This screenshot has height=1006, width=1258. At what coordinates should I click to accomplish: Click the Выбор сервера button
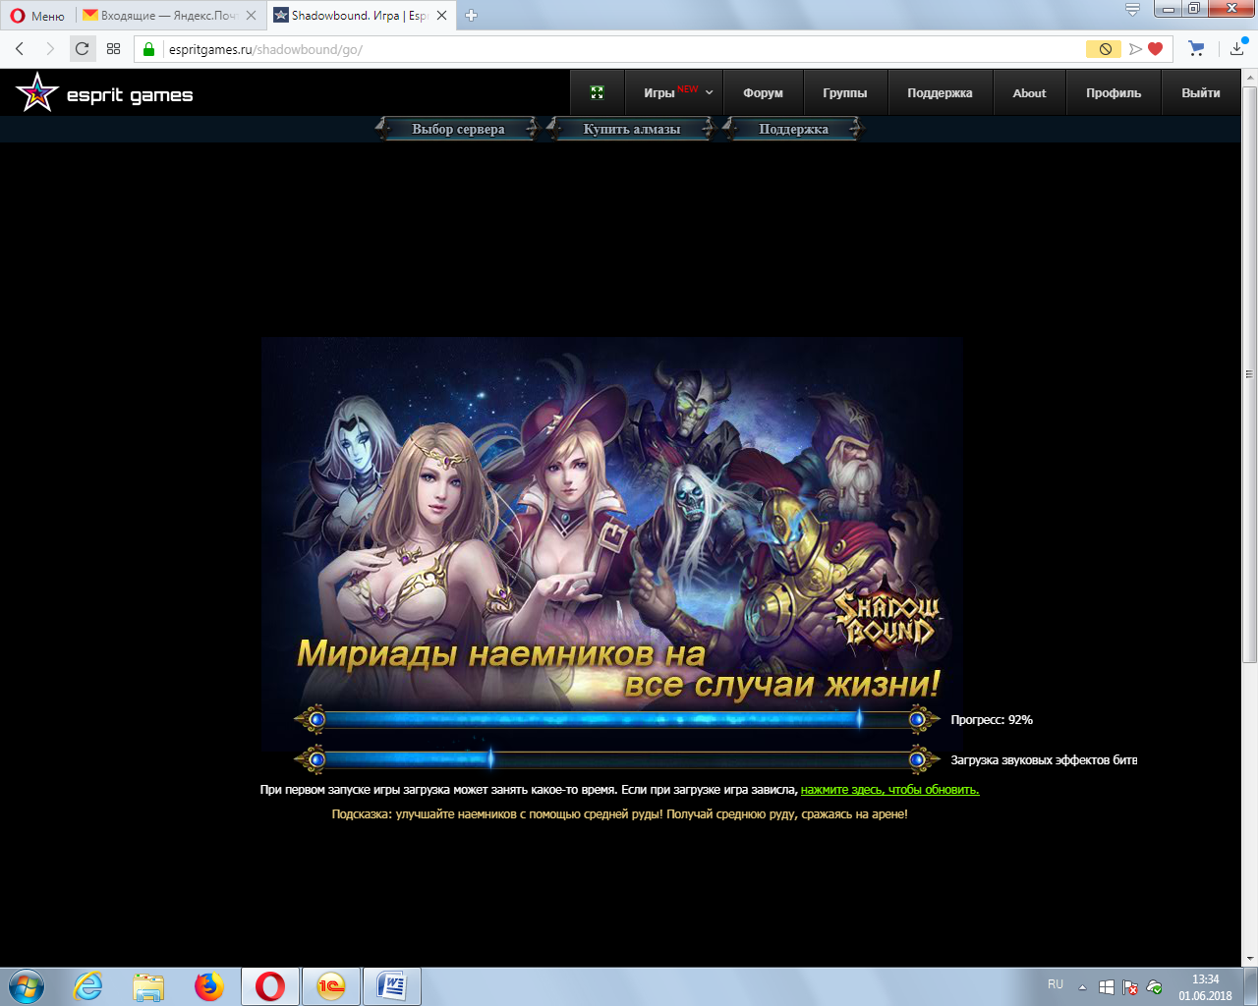[x=458, y=129]
